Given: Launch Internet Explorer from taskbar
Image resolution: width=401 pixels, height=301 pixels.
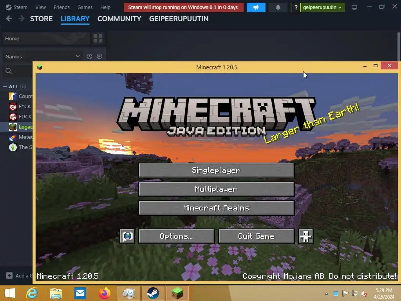Looking at the screenshot, I should pyautogui.click(x=32, y=293).
